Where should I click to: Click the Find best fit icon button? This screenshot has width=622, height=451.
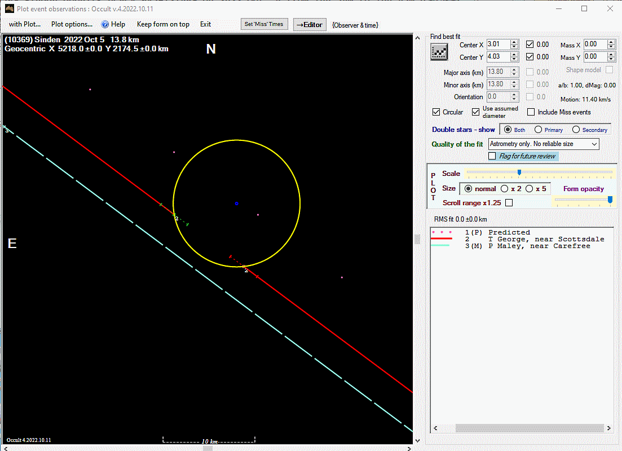click(x=439, y=52)
